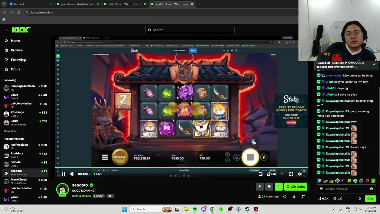Mute the stream audio

coord(72,174)
